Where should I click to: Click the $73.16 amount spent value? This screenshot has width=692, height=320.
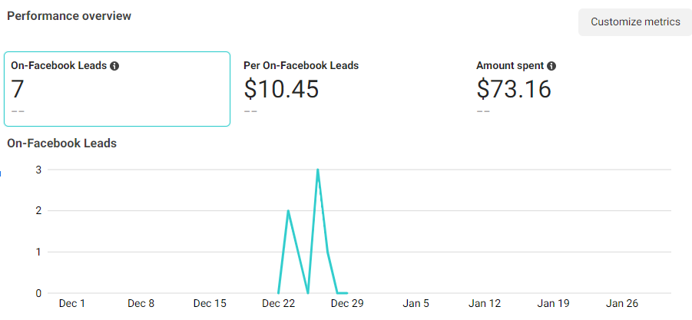(514, 89)
